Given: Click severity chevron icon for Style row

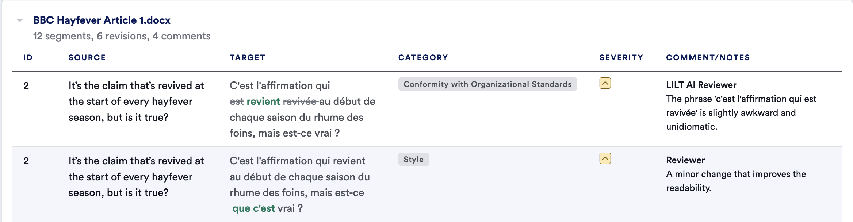Looking at the screenshot, I should click(605, 158).
